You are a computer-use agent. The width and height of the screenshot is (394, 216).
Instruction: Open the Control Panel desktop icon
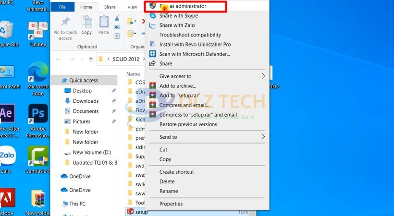pyautogui.click(x=10, y=78)
